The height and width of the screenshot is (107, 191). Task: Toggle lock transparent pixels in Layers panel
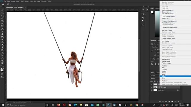[155, 81]
